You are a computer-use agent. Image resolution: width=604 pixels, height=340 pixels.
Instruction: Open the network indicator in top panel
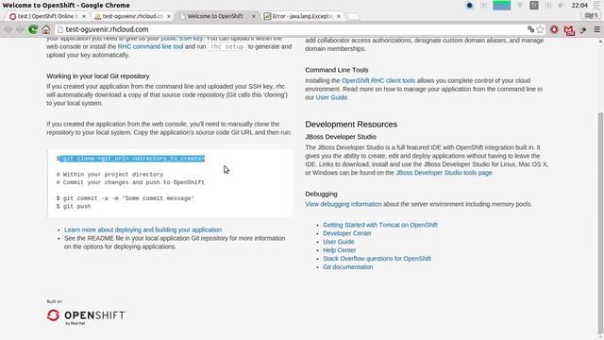(x=520, y=5)
